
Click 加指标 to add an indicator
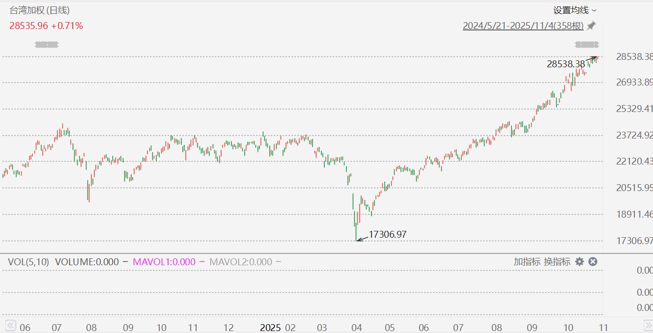click(x=527, y=262)
